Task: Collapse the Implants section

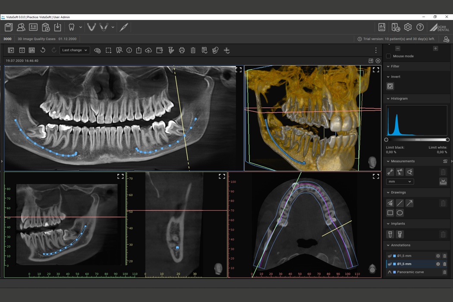Action: (x=388, y=223)
